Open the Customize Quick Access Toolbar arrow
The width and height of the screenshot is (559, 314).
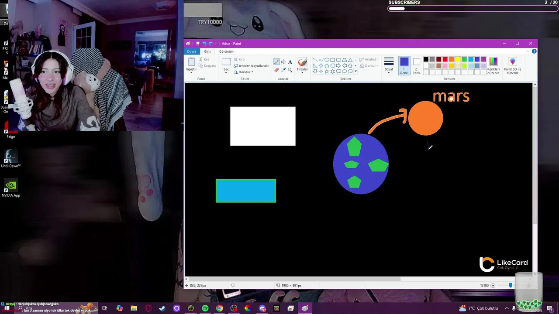pos(216,44)
